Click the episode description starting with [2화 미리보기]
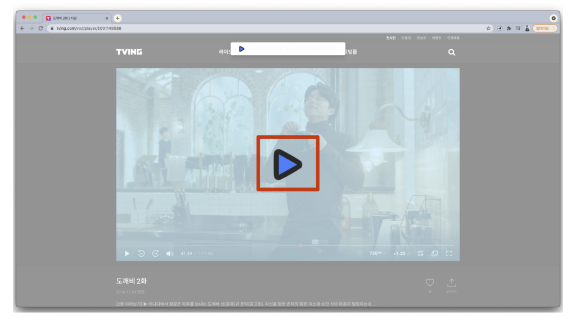Screen dimensions: 576x328 tap(245, 304)
